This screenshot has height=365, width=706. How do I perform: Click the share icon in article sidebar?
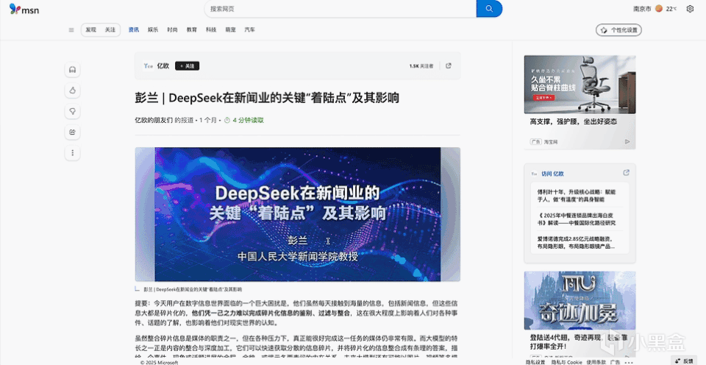point(72,132)
